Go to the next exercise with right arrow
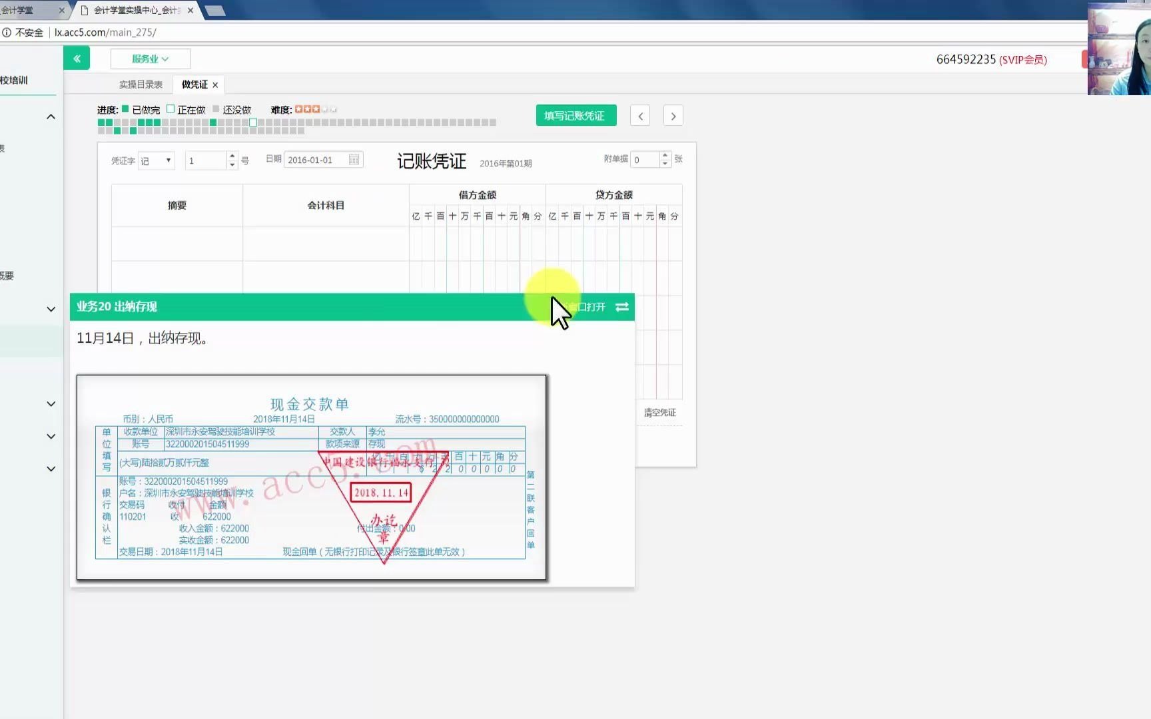Screen dimensions: 1151x719 [x=673, y=116]
